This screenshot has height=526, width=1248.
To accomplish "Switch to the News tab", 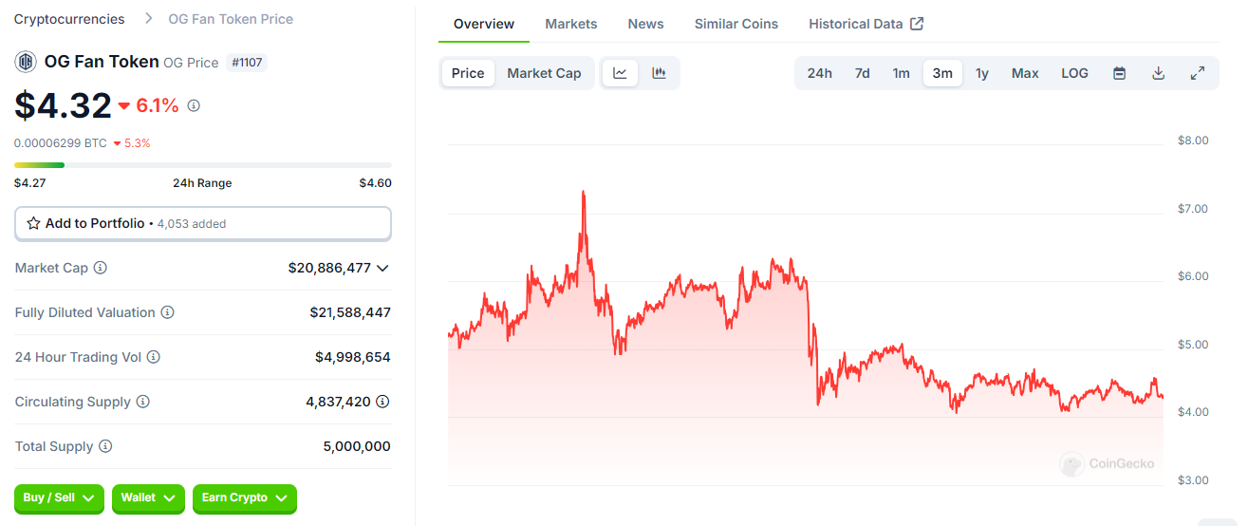I will point(646,24).
